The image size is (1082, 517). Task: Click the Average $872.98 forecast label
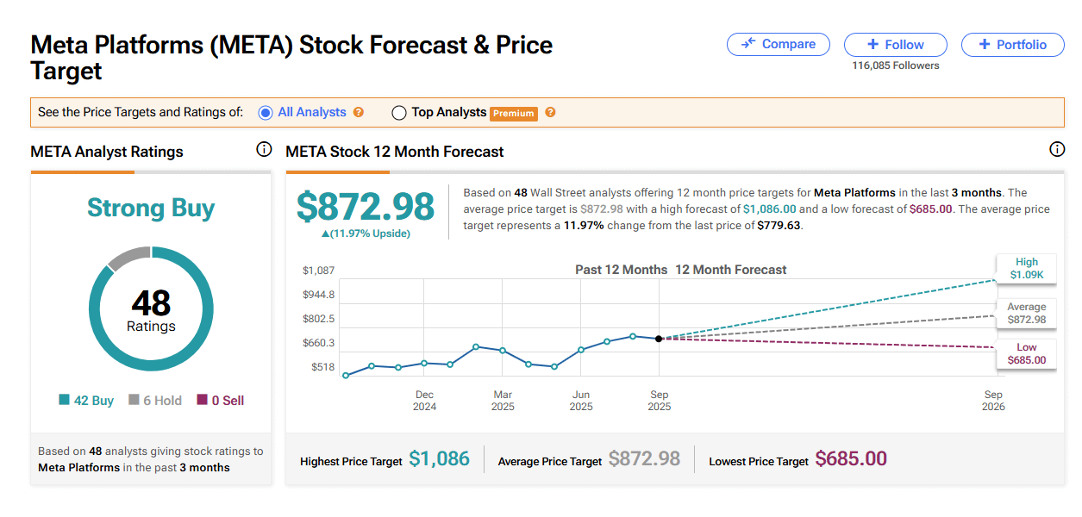tap(1026, 314)
